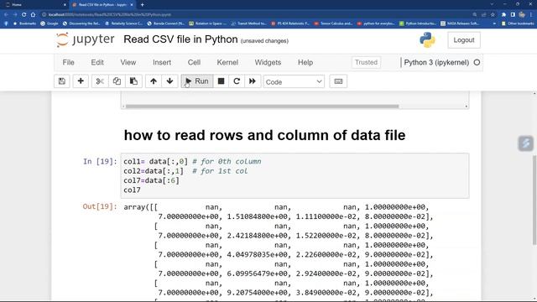Click the Out[19] output prompt
This screenshot has width=537, height=302.
[x=100, y=206]
